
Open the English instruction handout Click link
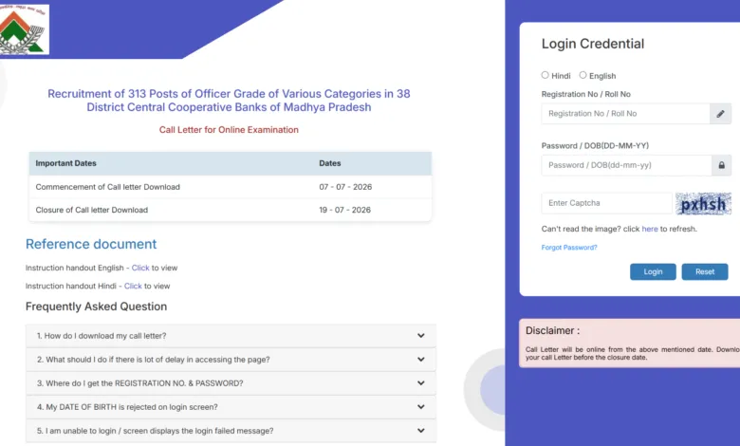tap(140, 268)
